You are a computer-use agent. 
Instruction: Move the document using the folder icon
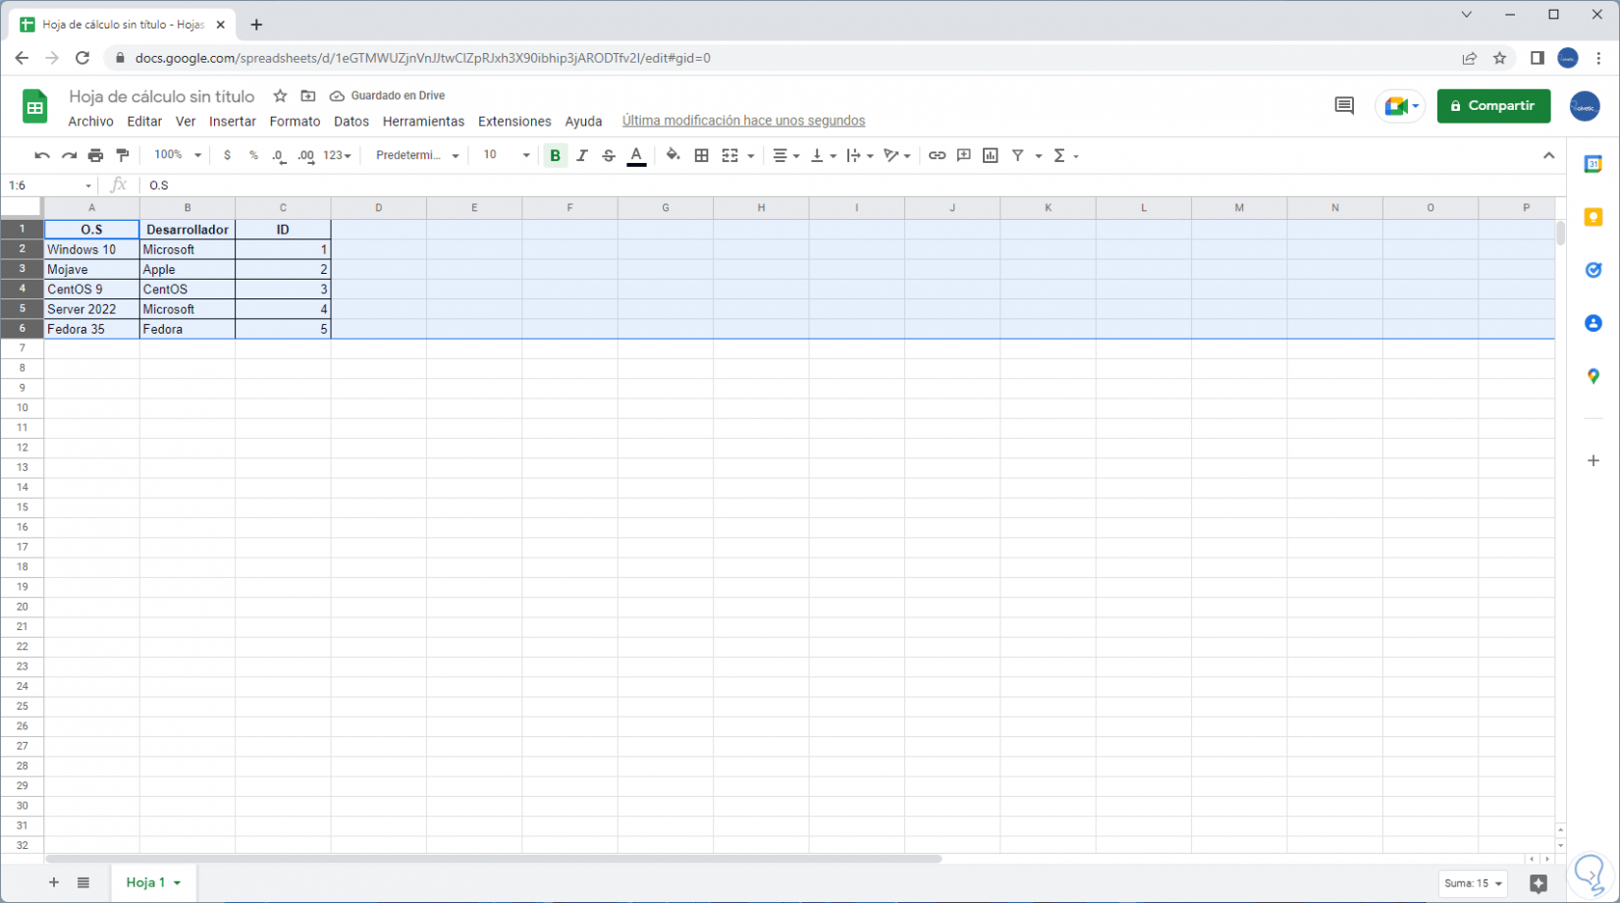point(308,96)
